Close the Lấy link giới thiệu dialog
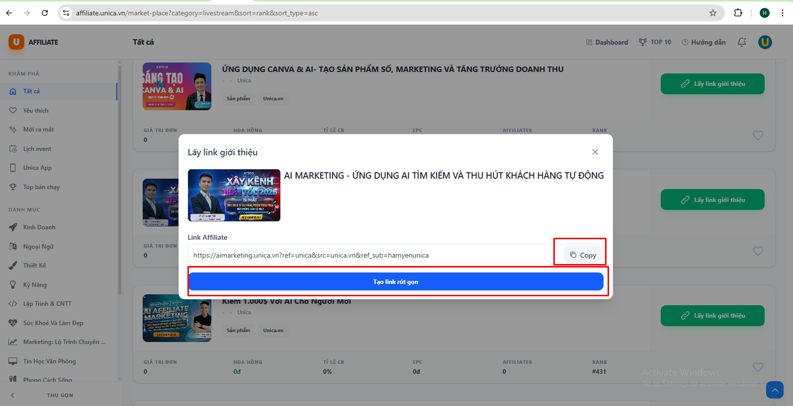 595,152
